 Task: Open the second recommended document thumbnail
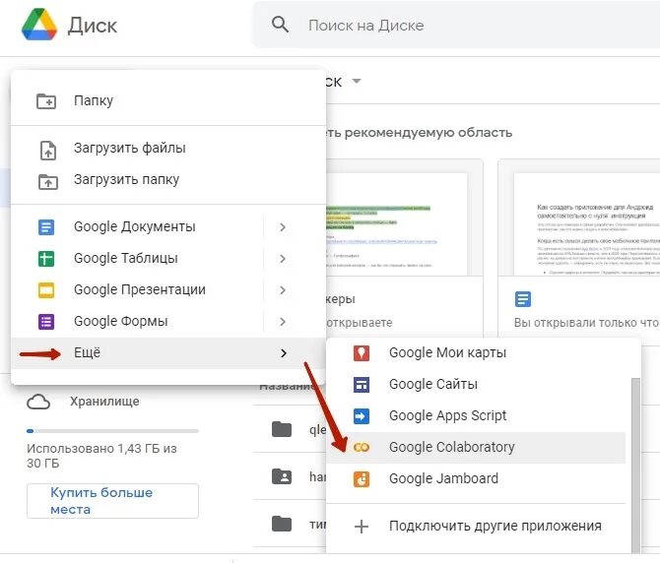(x=587, y=224)
